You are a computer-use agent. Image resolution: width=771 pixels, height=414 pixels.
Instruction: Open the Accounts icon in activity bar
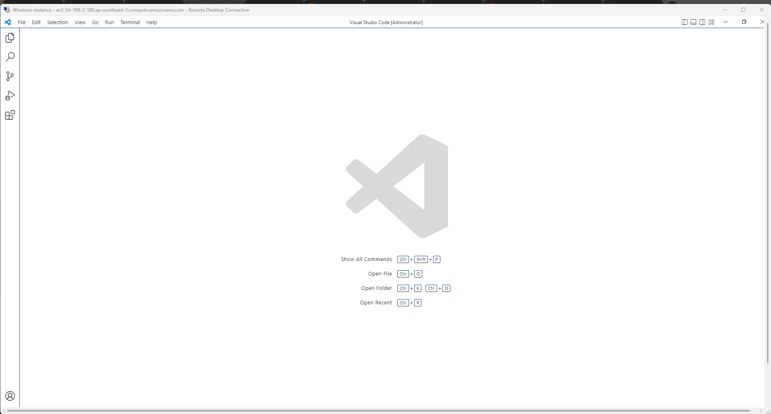10,396
